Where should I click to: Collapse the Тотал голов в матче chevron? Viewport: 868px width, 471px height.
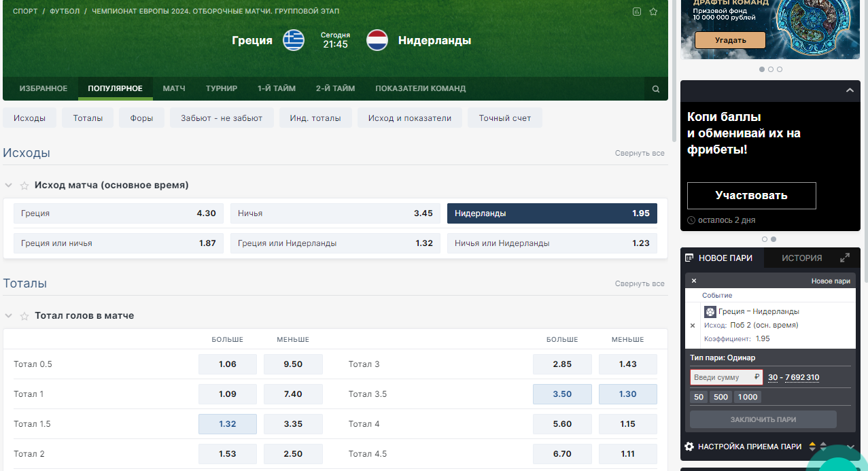click(x=9, y=316)
